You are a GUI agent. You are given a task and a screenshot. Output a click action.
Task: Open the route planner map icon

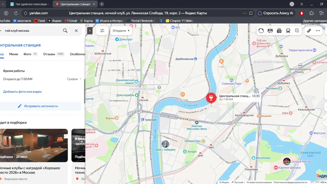point(270,31)
